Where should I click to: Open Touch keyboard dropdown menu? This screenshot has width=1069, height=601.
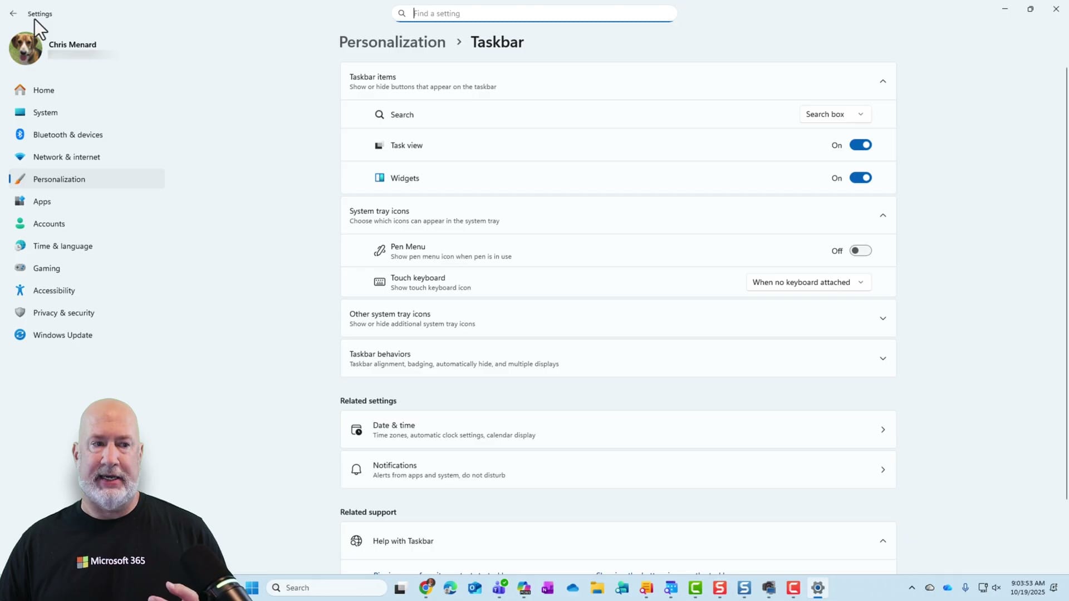pos(808,283)
